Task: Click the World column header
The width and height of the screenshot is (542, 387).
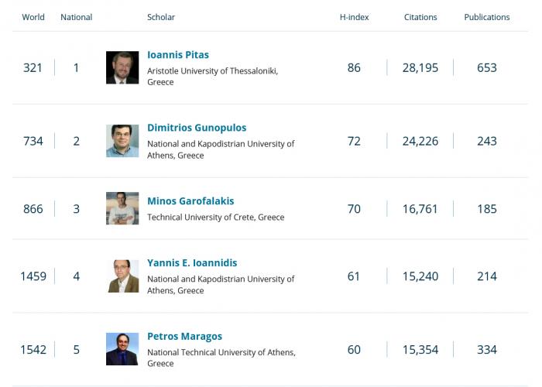Action: point(33,17)
